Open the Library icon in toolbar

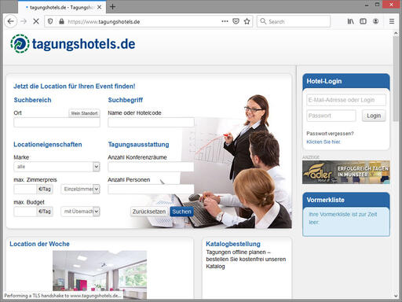(350, 21)
